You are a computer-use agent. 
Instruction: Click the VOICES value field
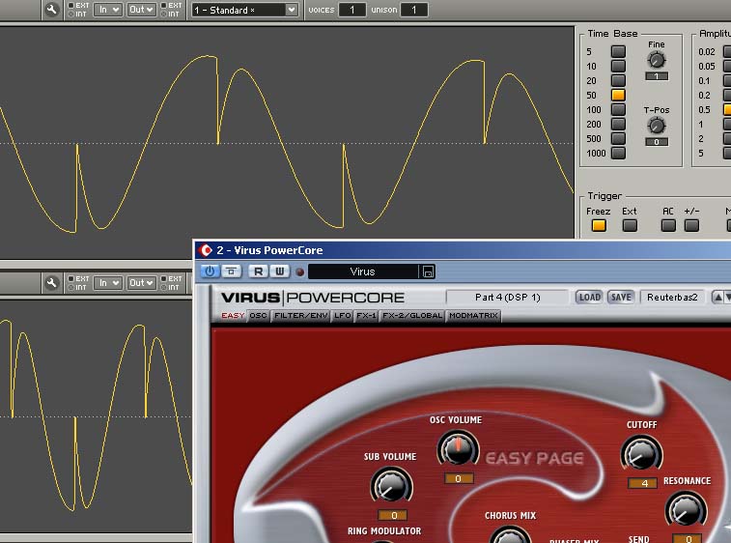(x=351, y=10)
